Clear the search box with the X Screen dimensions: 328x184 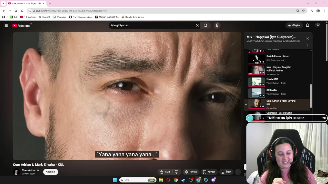click(197, 25)
